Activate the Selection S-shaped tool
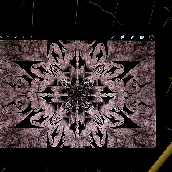This screenshot has height=172, width=172. coord(24,37)
